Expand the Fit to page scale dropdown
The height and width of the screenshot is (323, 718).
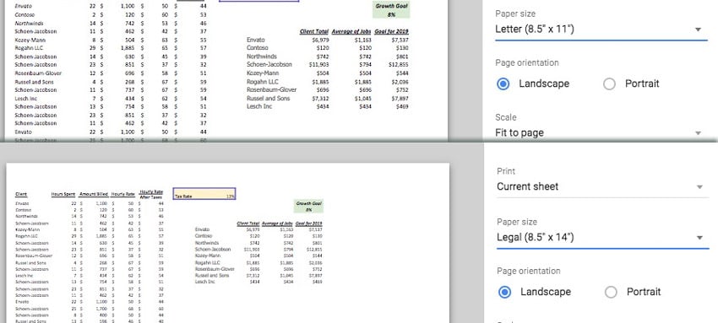coord(601,133)
